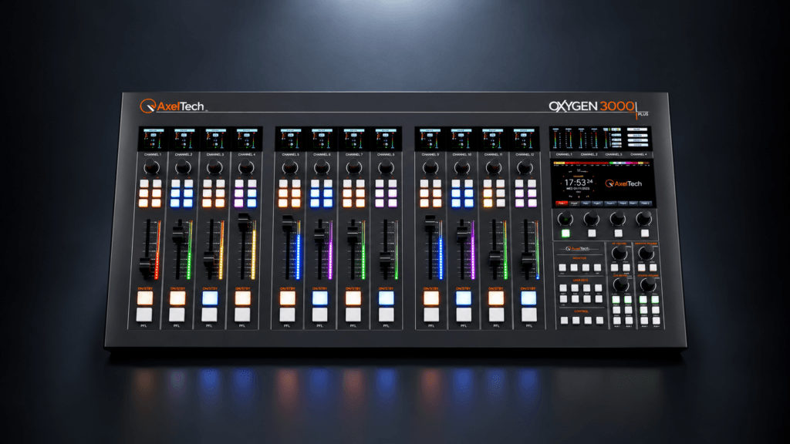This screenshot has width=790, height=444.
Task: Select the red Page 1 tab on master screen
Action: pos(561,203)
